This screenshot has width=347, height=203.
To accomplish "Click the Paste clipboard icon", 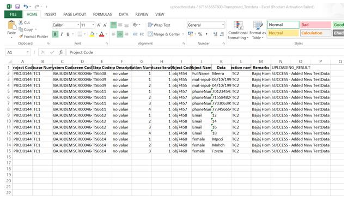I will (x=11, y=25).
